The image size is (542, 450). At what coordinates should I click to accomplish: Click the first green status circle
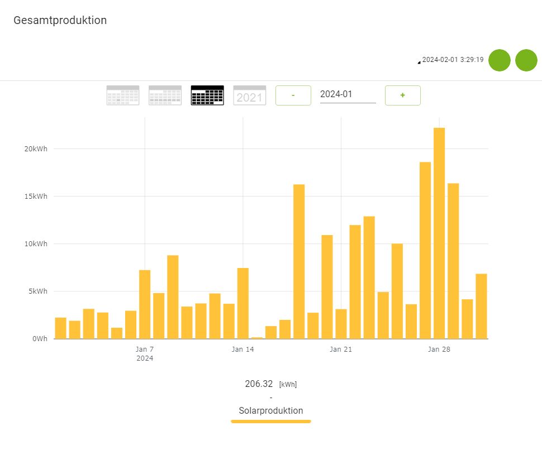click(x=499, y=60)
